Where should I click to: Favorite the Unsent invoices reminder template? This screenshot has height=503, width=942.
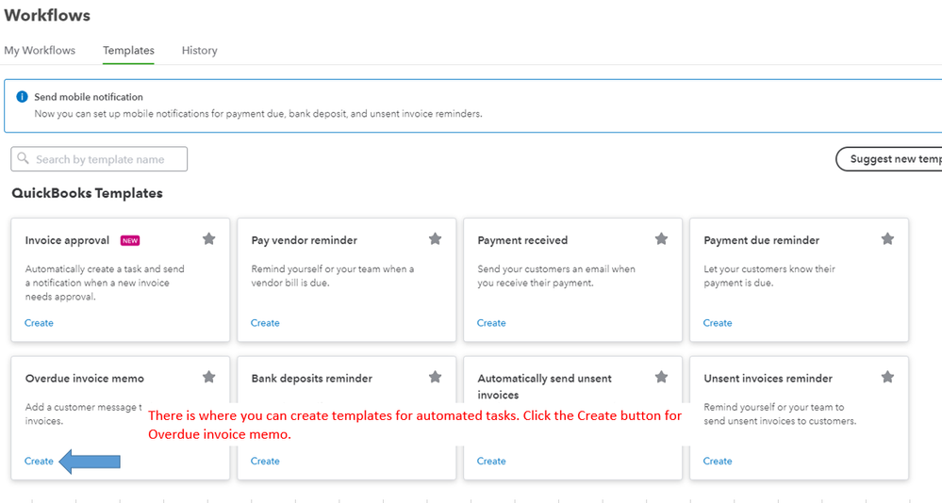[887, 377]
